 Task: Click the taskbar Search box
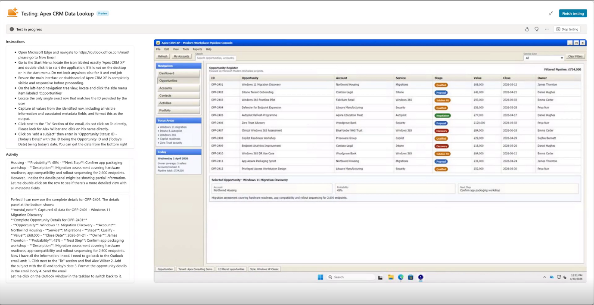coord(350,277)
